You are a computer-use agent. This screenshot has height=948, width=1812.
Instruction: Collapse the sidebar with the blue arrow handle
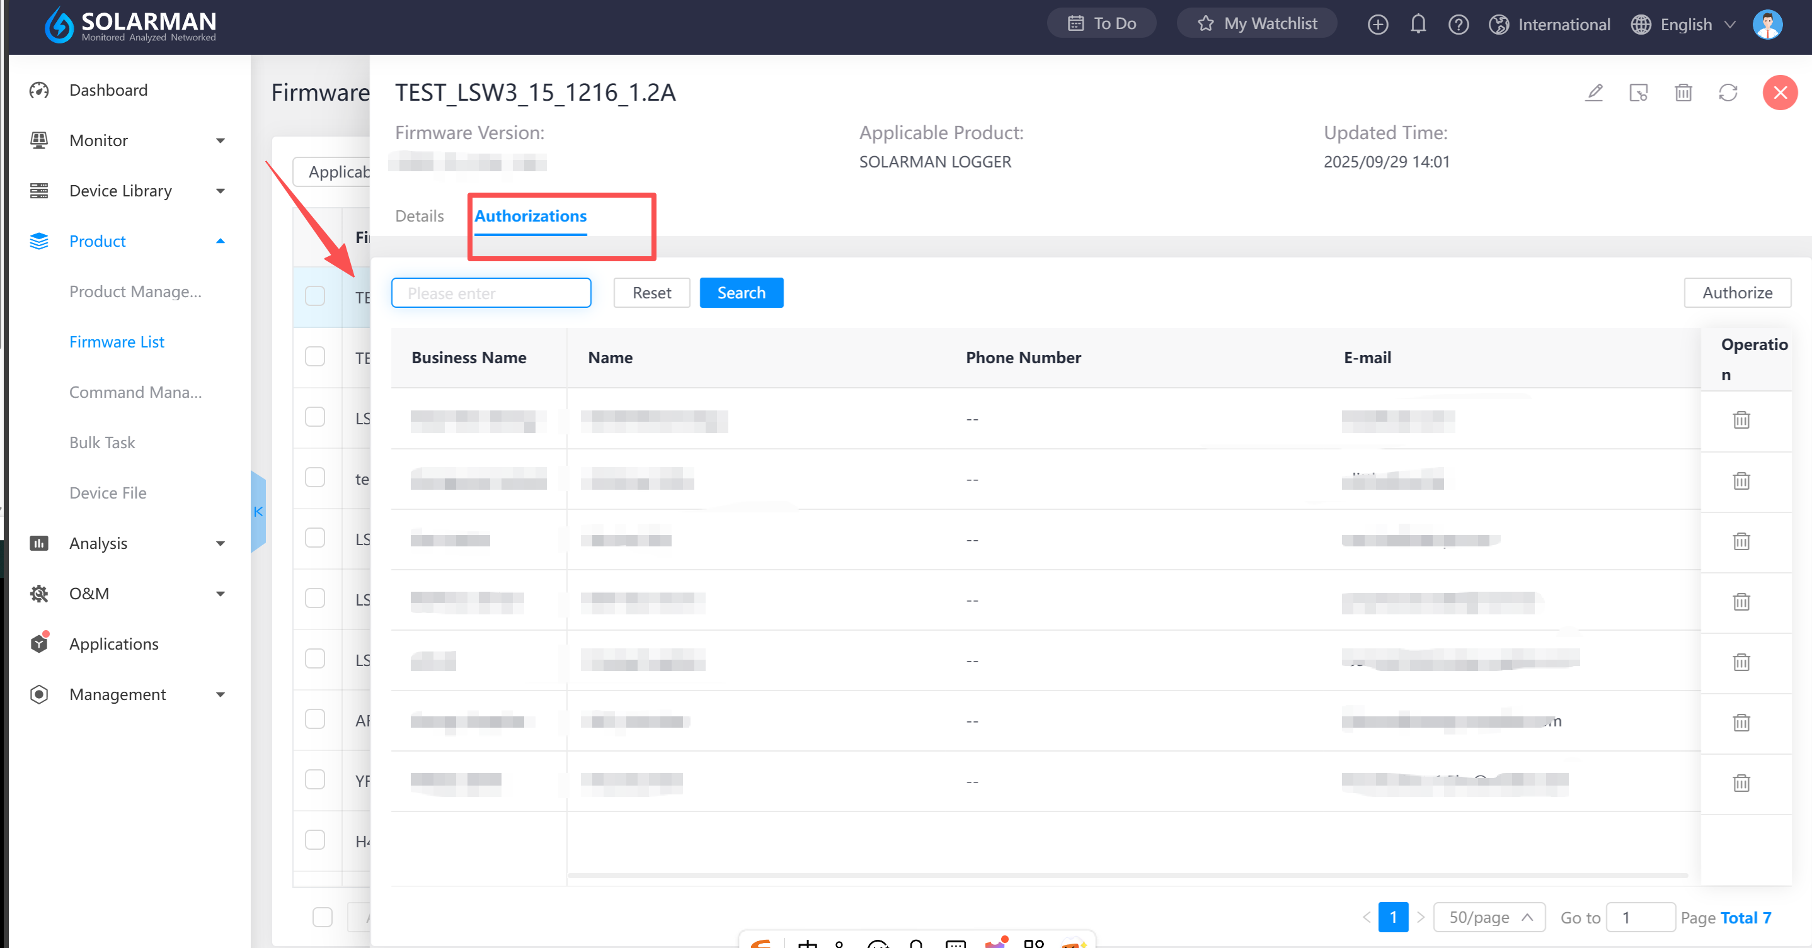pyautogui.click(x=258, y=511)
